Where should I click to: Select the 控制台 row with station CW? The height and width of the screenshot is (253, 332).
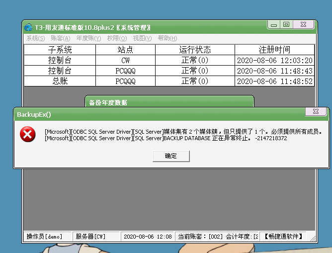coord(169,60)
